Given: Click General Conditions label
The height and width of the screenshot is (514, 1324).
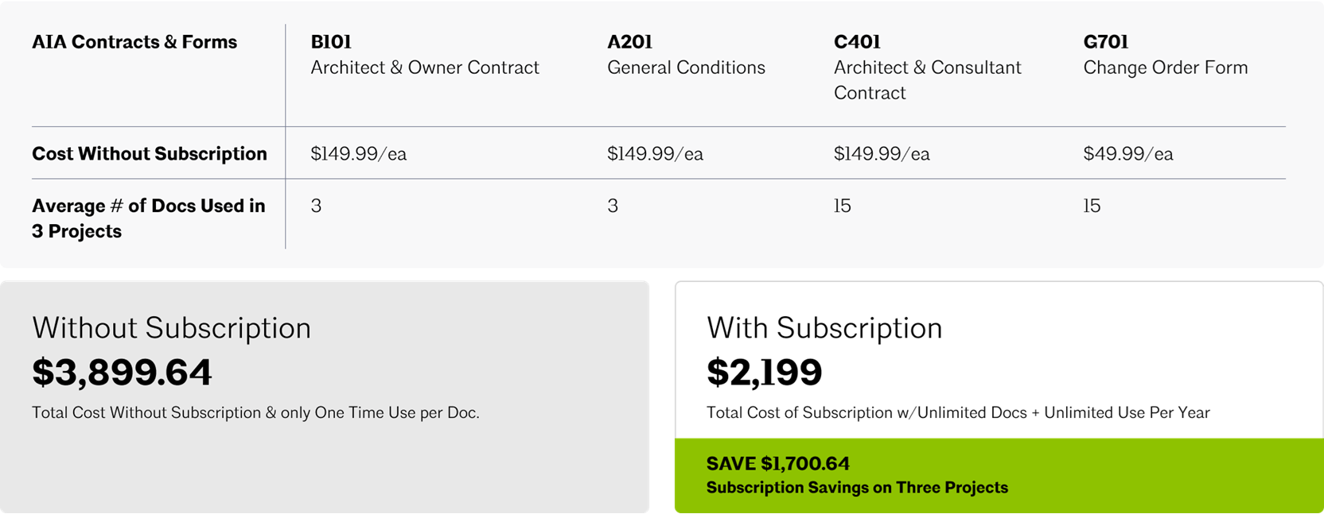Looking at the screenshot, I should point(686,68).
